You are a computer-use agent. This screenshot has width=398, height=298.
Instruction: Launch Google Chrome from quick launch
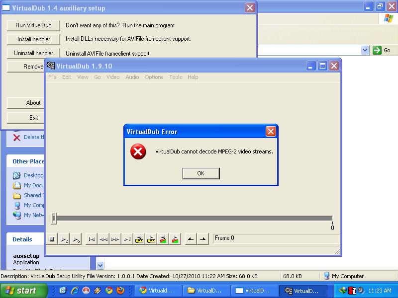pos(109,291)
